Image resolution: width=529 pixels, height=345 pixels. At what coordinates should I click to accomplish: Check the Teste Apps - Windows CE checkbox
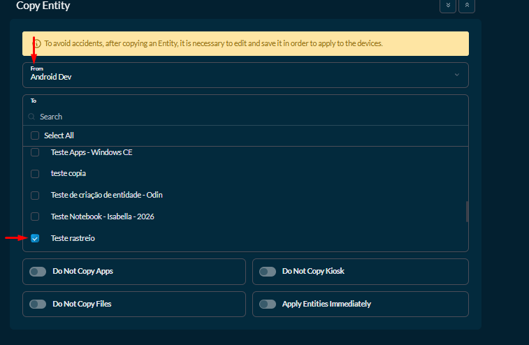(35, 152)
